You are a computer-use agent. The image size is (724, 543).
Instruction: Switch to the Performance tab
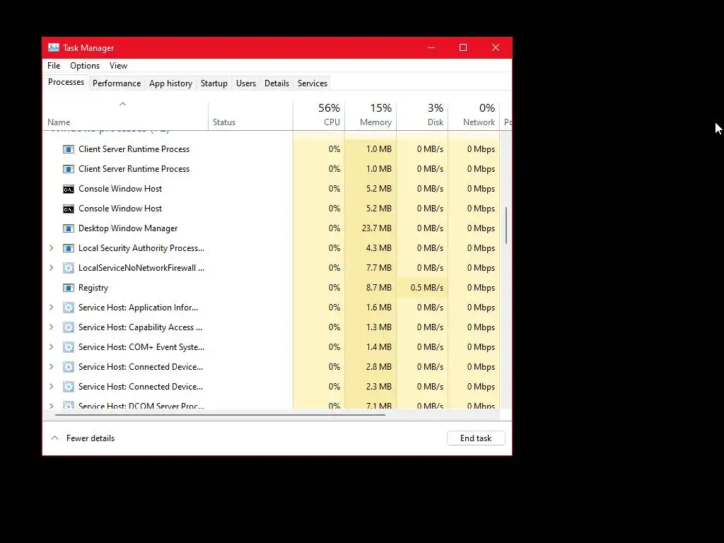pyautogui.click(x=117, y=83)
